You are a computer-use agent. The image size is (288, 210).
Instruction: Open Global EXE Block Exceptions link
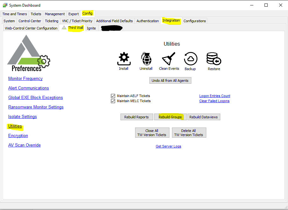click(x=36, y=97)
